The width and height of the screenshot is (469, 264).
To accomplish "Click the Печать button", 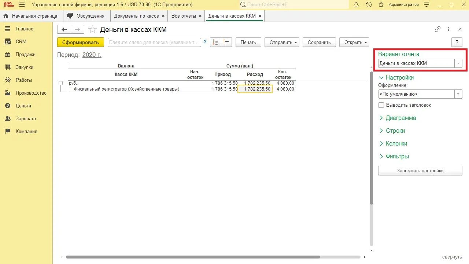I will tap(248, 42).
